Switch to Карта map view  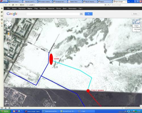point(136,26)
